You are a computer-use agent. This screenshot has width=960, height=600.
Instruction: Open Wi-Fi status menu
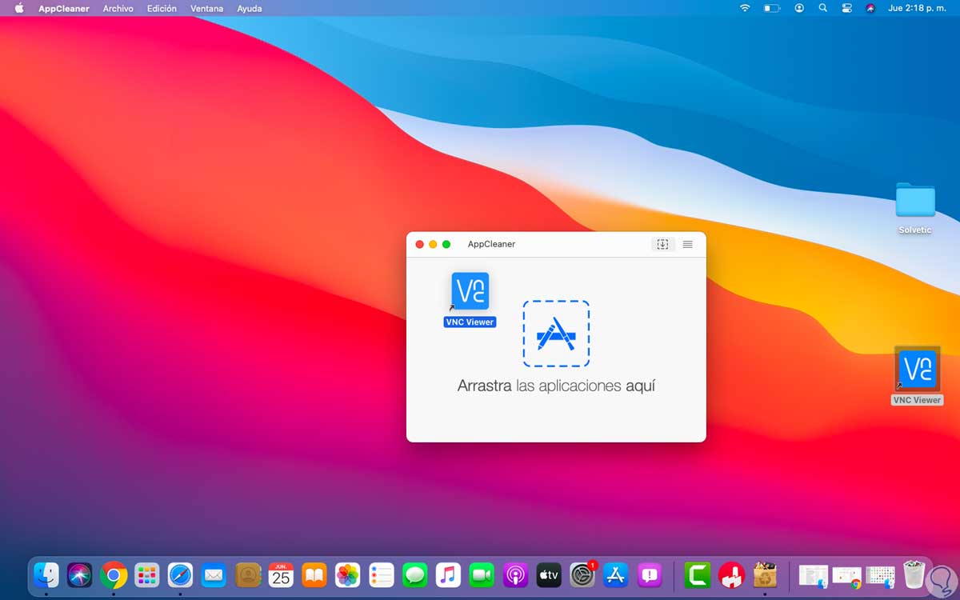pos(745,8)
